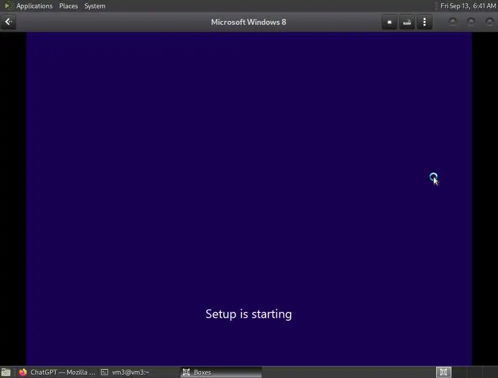Image resolution: width=498 pixels, height=378 pixels.
Task: Open the Applications menu
Action: coord(35,6)
